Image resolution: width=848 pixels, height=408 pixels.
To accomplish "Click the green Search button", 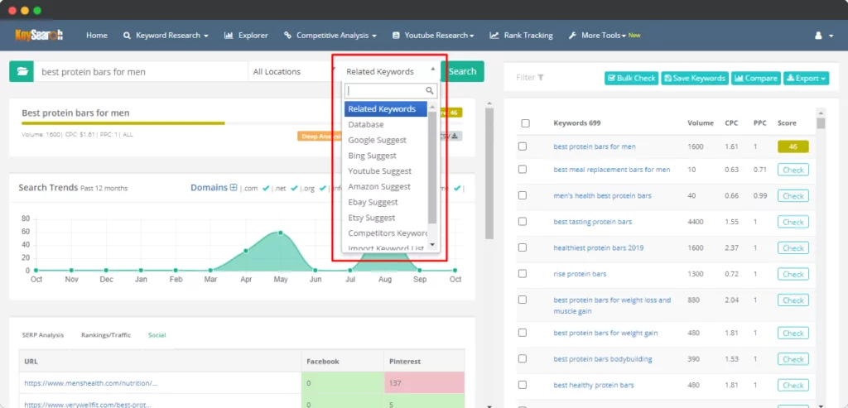I will 462,71.
